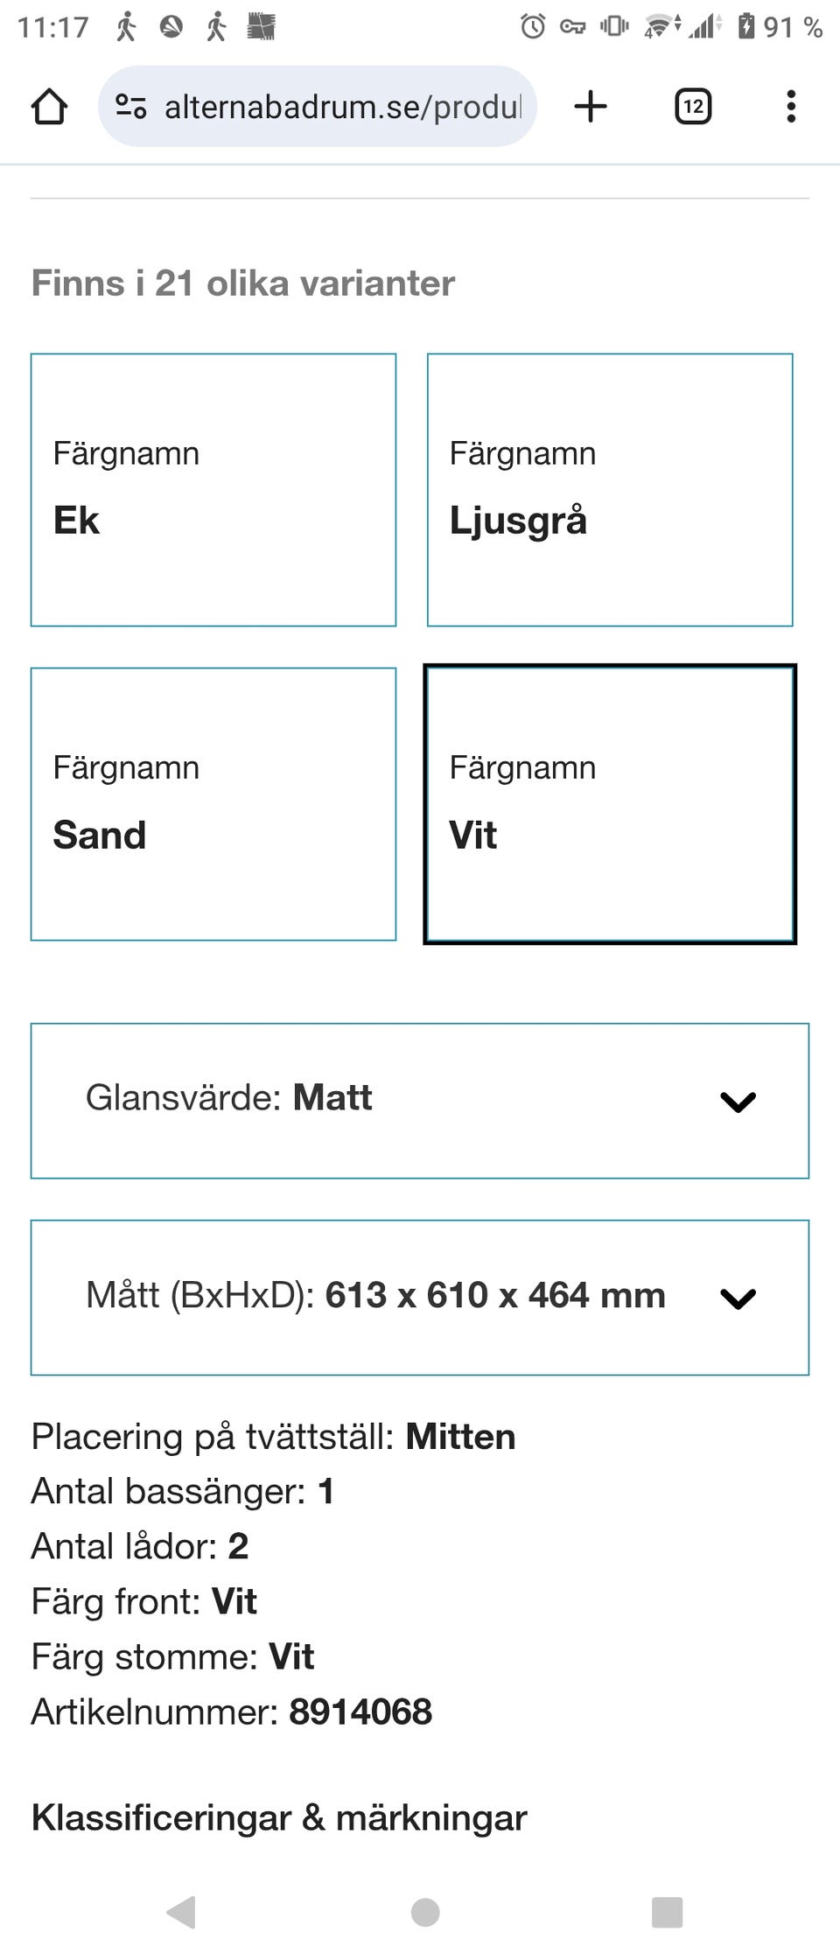840x1960 pixels.
Task: Tap the alarm icon in status bar
Action: (533, 26)
